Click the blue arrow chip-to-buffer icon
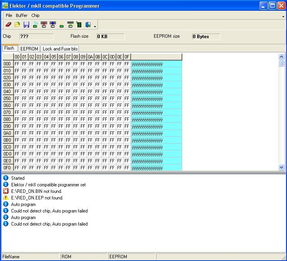The height and width of the screenshot is (261, 287). tap(53, 25)
